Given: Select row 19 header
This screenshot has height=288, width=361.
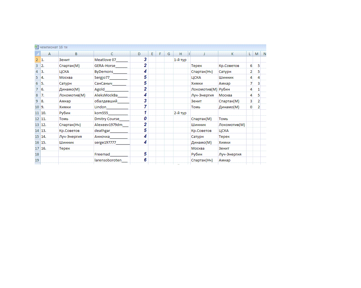Looking at the screenshot, I should [x=37, y=160].
